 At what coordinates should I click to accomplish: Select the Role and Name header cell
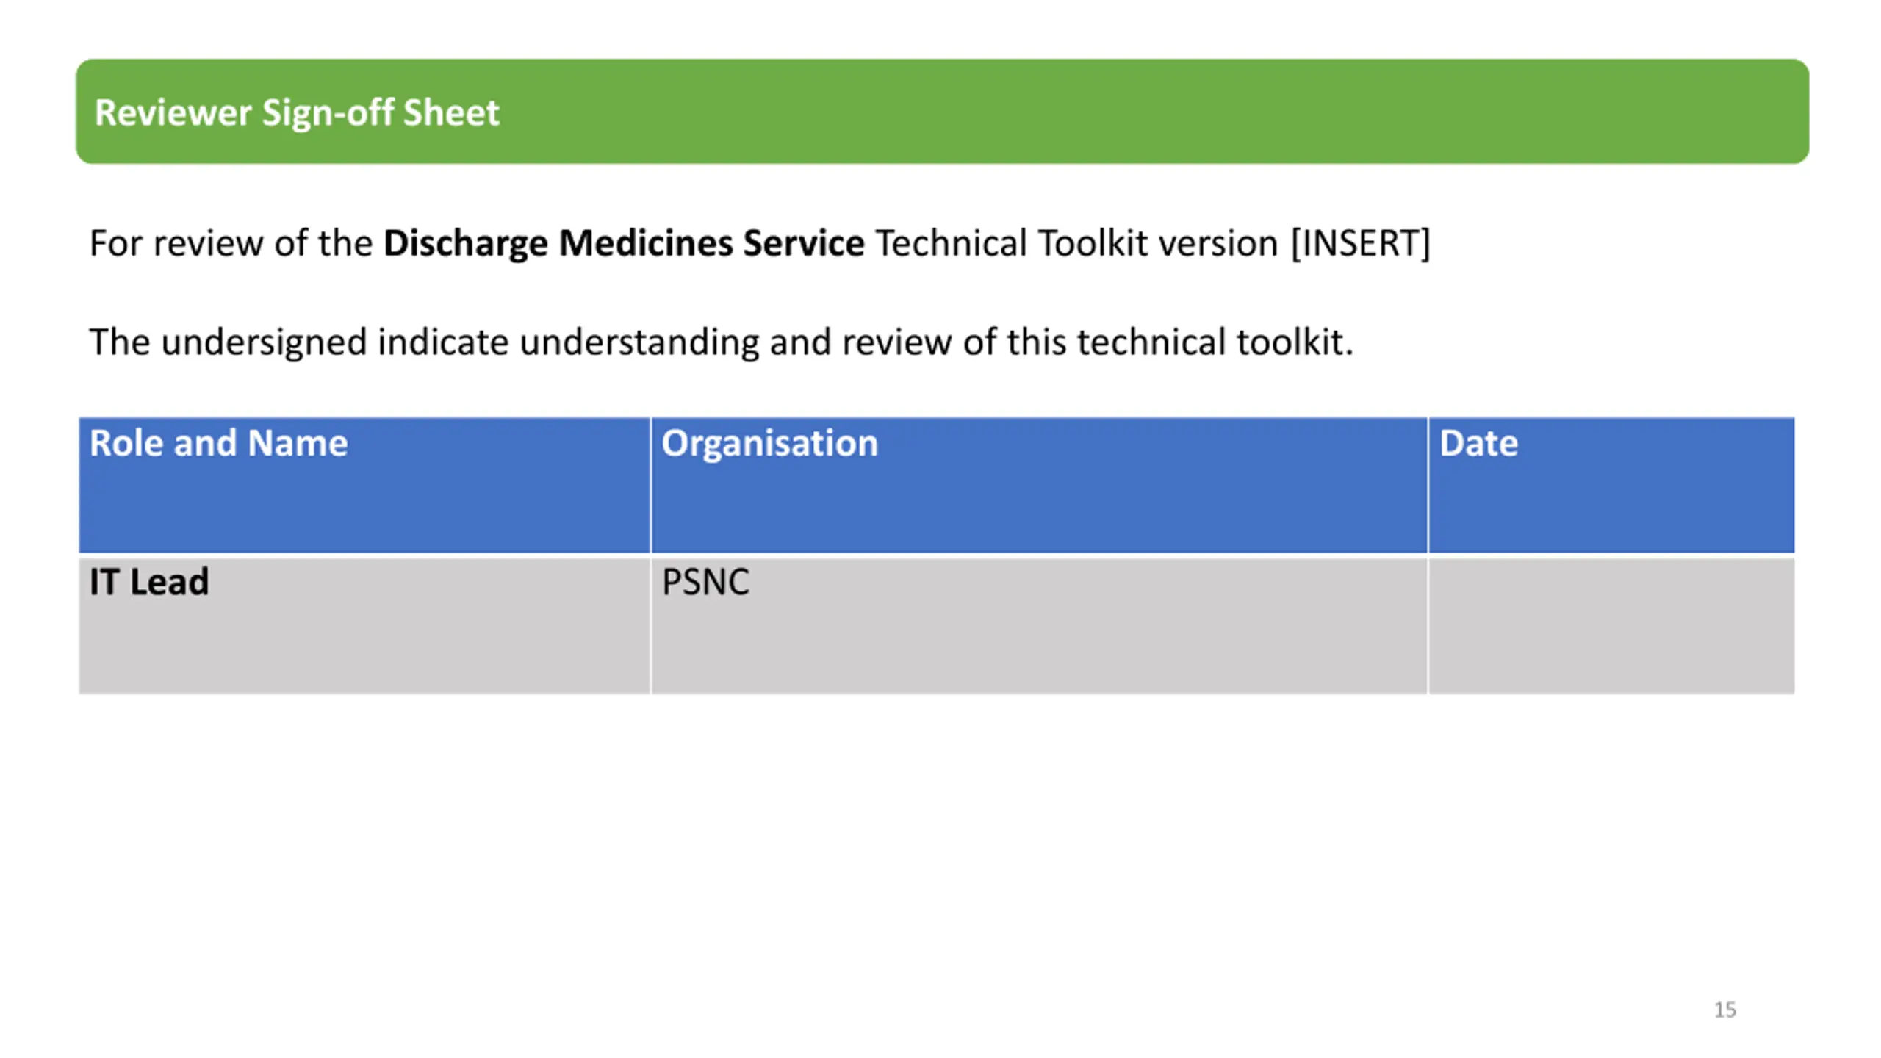click(364, 485)
